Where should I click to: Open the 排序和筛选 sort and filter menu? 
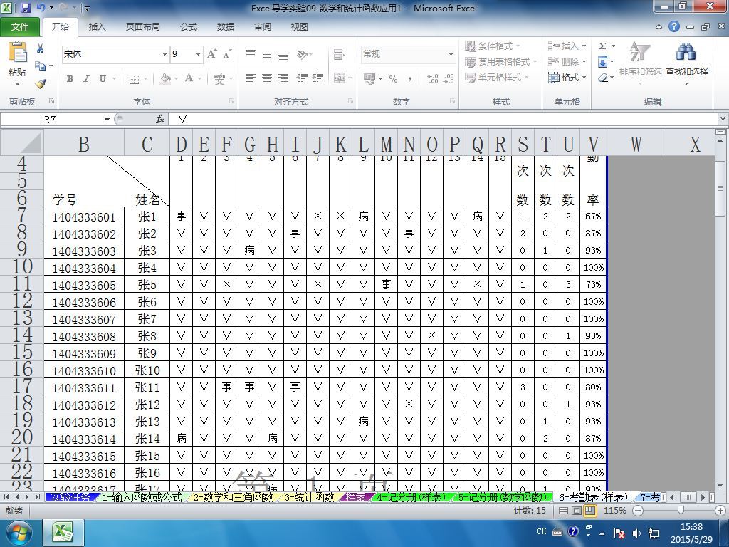640,63
